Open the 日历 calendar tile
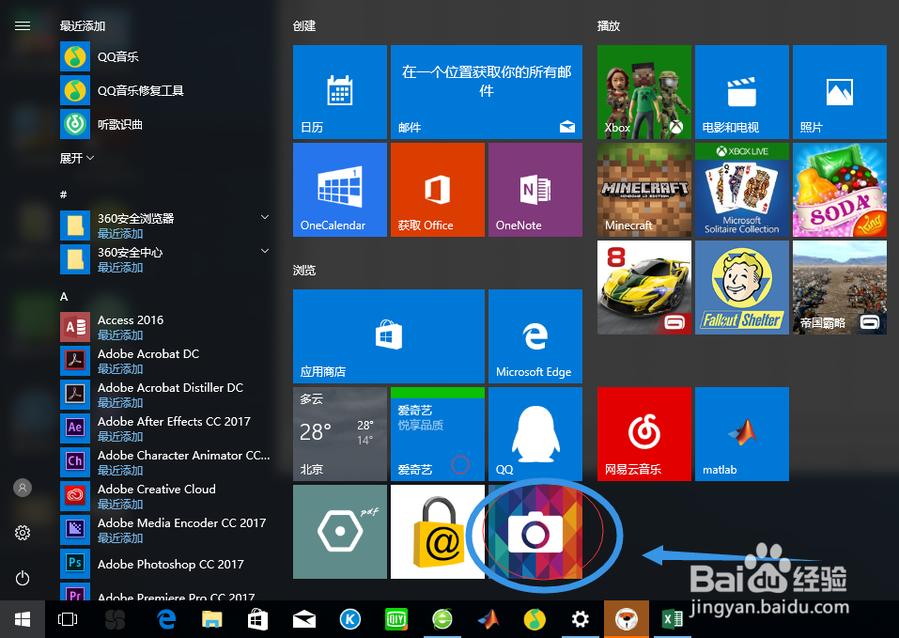 [340, 92]
